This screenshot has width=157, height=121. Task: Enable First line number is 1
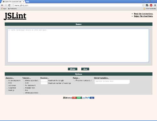tap(74, 81)
